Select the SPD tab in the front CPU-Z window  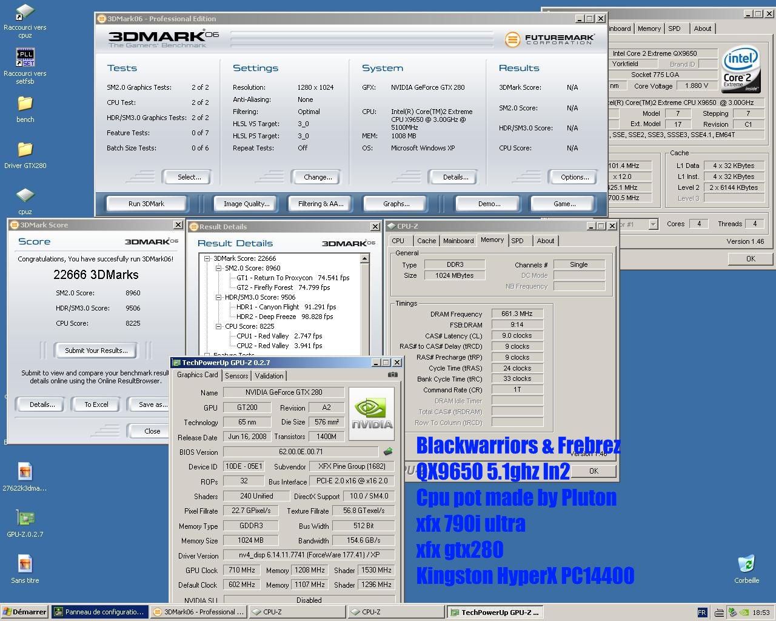click(x=517, y=241)
